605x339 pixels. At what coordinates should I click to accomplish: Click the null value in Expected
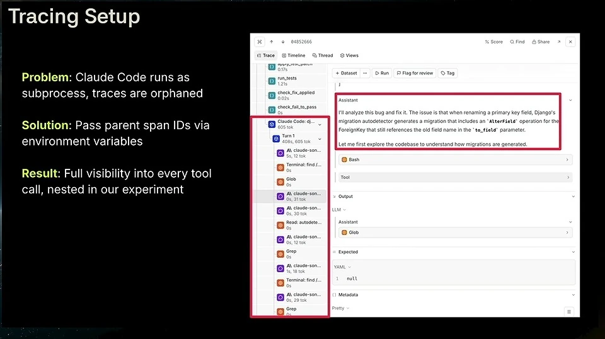(352, 279)
